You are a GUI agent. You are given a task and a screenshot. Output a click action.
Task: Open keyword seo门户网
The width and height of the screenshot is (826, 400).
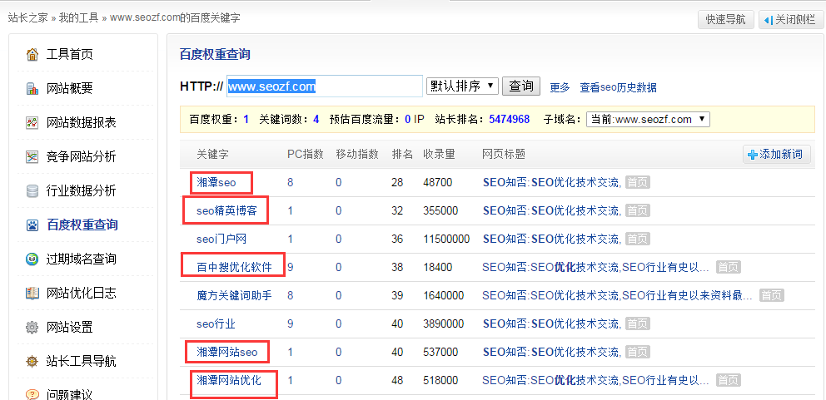coord(221,239)
